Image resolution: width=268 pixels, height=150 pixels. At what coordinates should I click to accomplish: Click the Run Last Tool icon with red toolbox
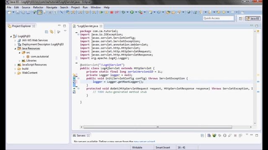click(141, 12)
